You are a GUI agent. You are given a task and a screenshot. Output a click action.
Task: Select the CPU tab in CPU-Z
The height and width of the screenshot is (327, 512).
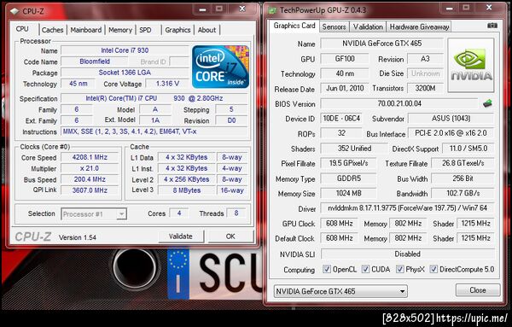click(x=22, y=29)
